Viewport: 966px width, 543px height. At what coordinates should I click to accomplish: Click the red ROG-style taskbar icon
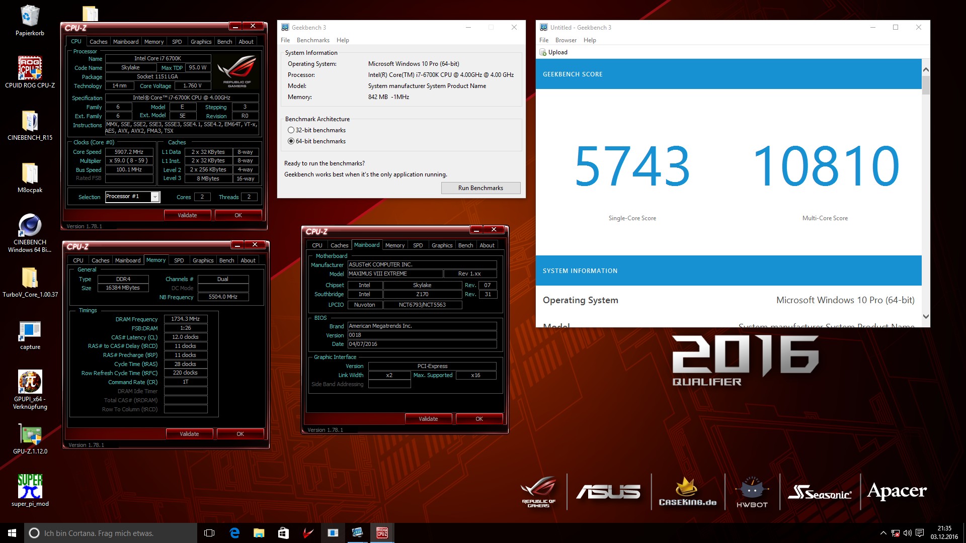coord(308,533)
